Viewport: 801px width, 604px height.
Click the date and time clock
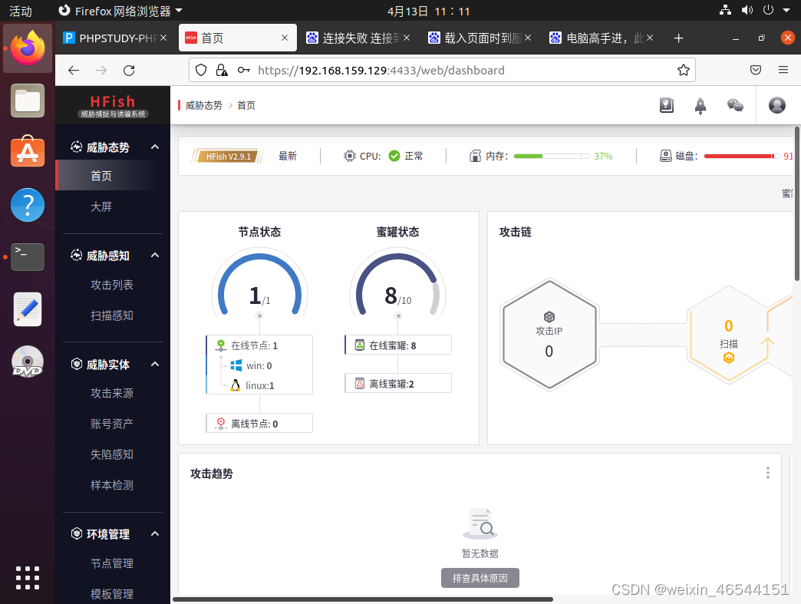click(x=428, y=11)
